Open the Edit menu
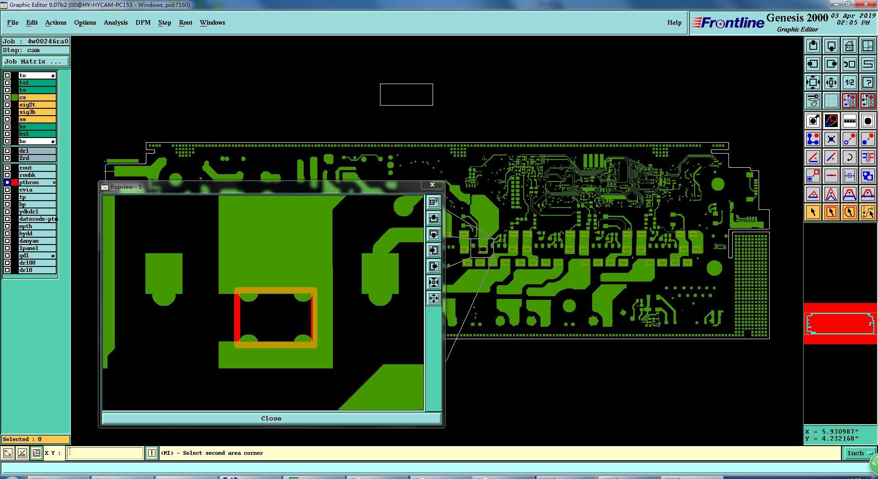878x479 pixels. pos(32,22)
